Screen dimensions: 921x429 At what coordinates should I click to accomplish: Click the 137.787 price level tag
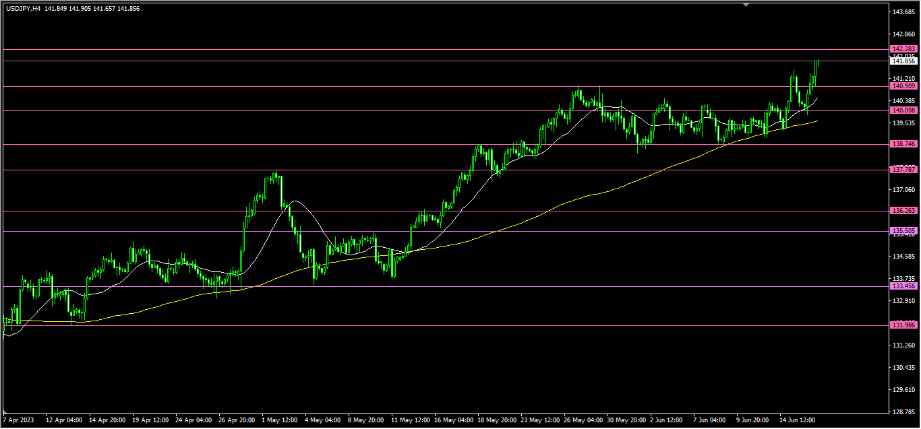(x=903, y=169)
